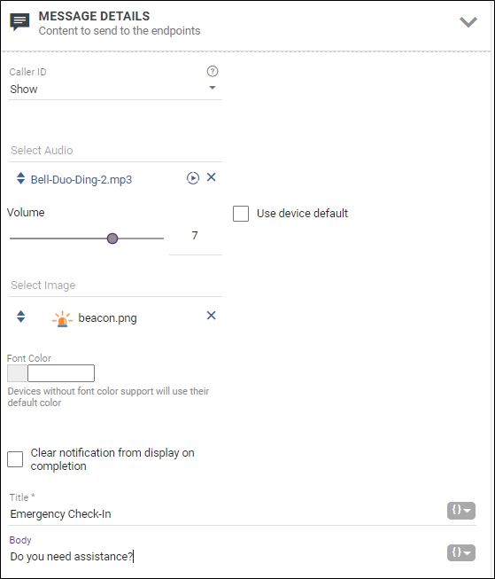Click the Volume label
This screenshot has width=495, height=579.
(26, 212)
